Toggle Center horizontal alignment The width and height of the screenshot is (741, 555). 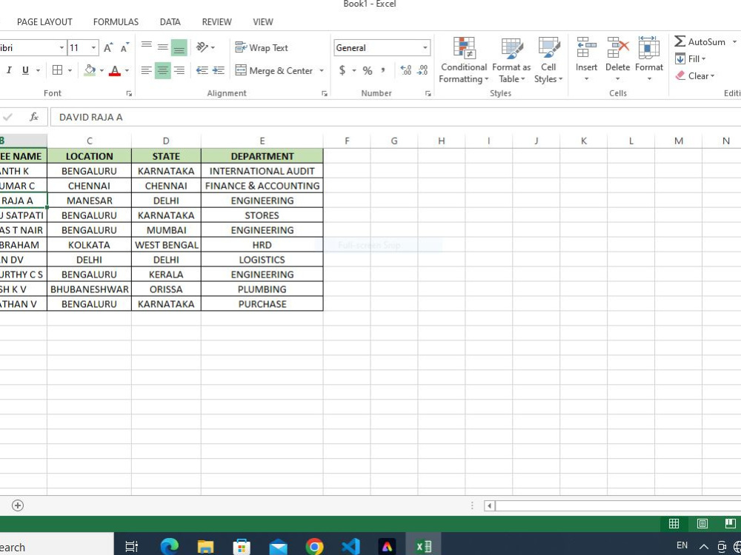point(162,70)
